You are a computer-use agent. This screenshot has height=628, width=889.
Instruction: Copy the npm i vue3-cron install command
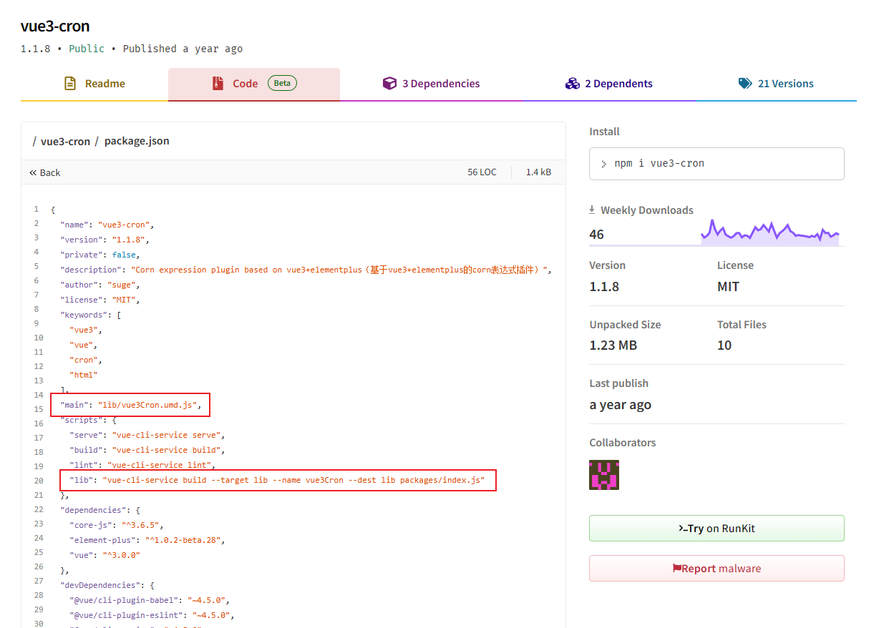pyautogui.click(x=716, y=164)
